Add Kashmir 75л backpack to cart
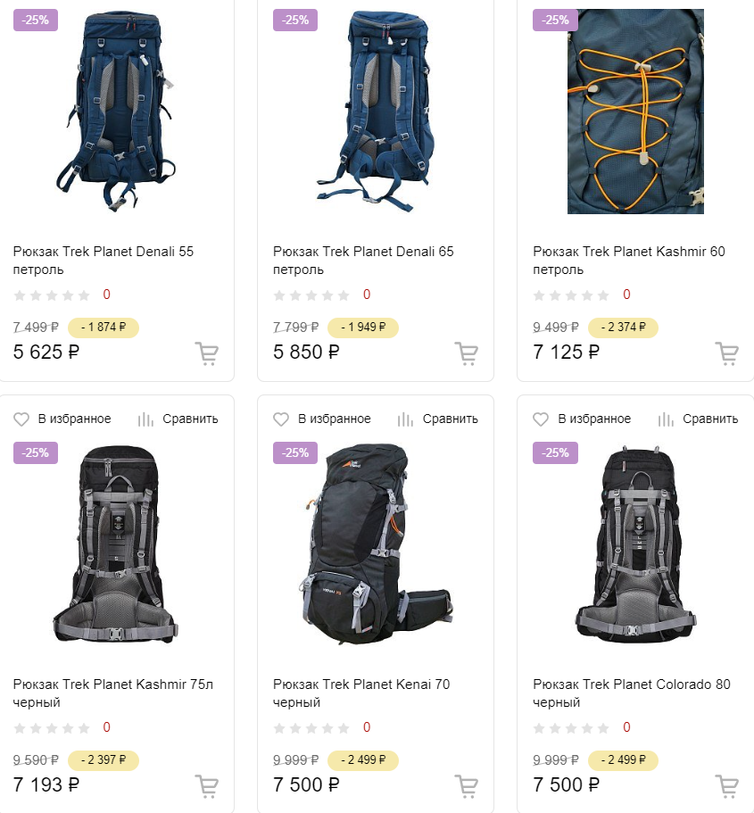 tap(207, 786)
